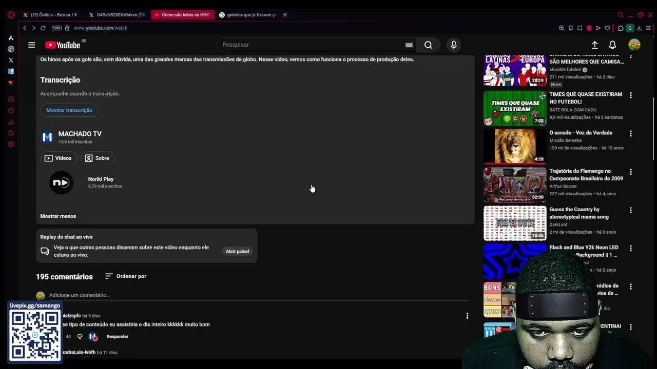Image resolution: width=657 pixels, height=369 pixels.
Task: Click the pin icon in address bar
Action: click(x=570, y=28)
